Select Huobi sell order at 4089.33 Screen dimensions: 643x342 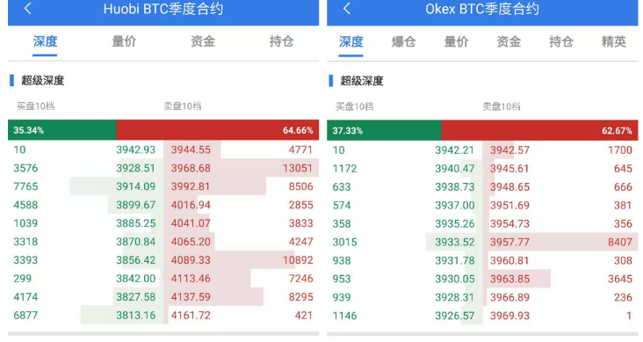click(x=242, y=260)
